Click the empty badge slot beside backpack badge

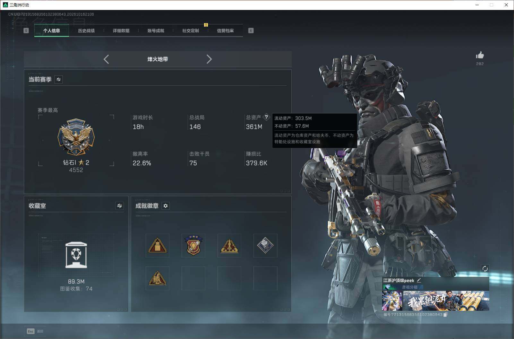point(193,278)
